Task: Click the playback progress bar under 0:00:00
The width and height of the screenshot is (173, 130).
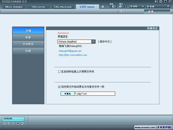Action: coord(13,121)
